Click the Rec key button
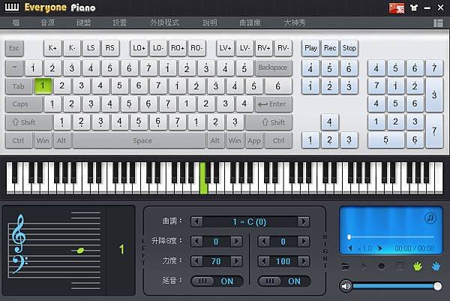This screenshot has height=301, width=450. click(x=330, y=48)
